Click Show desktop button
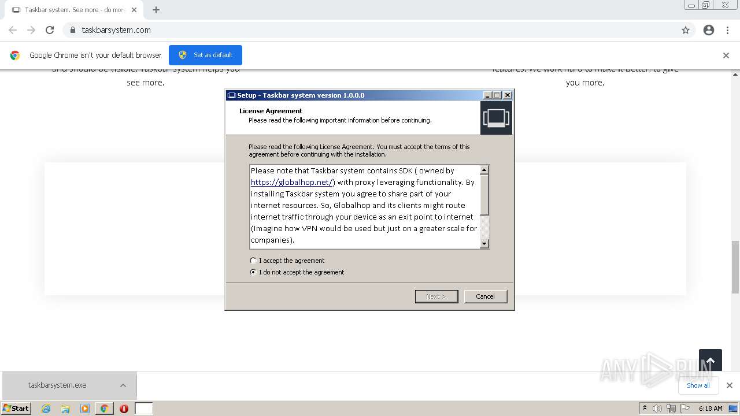Viewport: 740px width, 416px height. tap(733, 408)
